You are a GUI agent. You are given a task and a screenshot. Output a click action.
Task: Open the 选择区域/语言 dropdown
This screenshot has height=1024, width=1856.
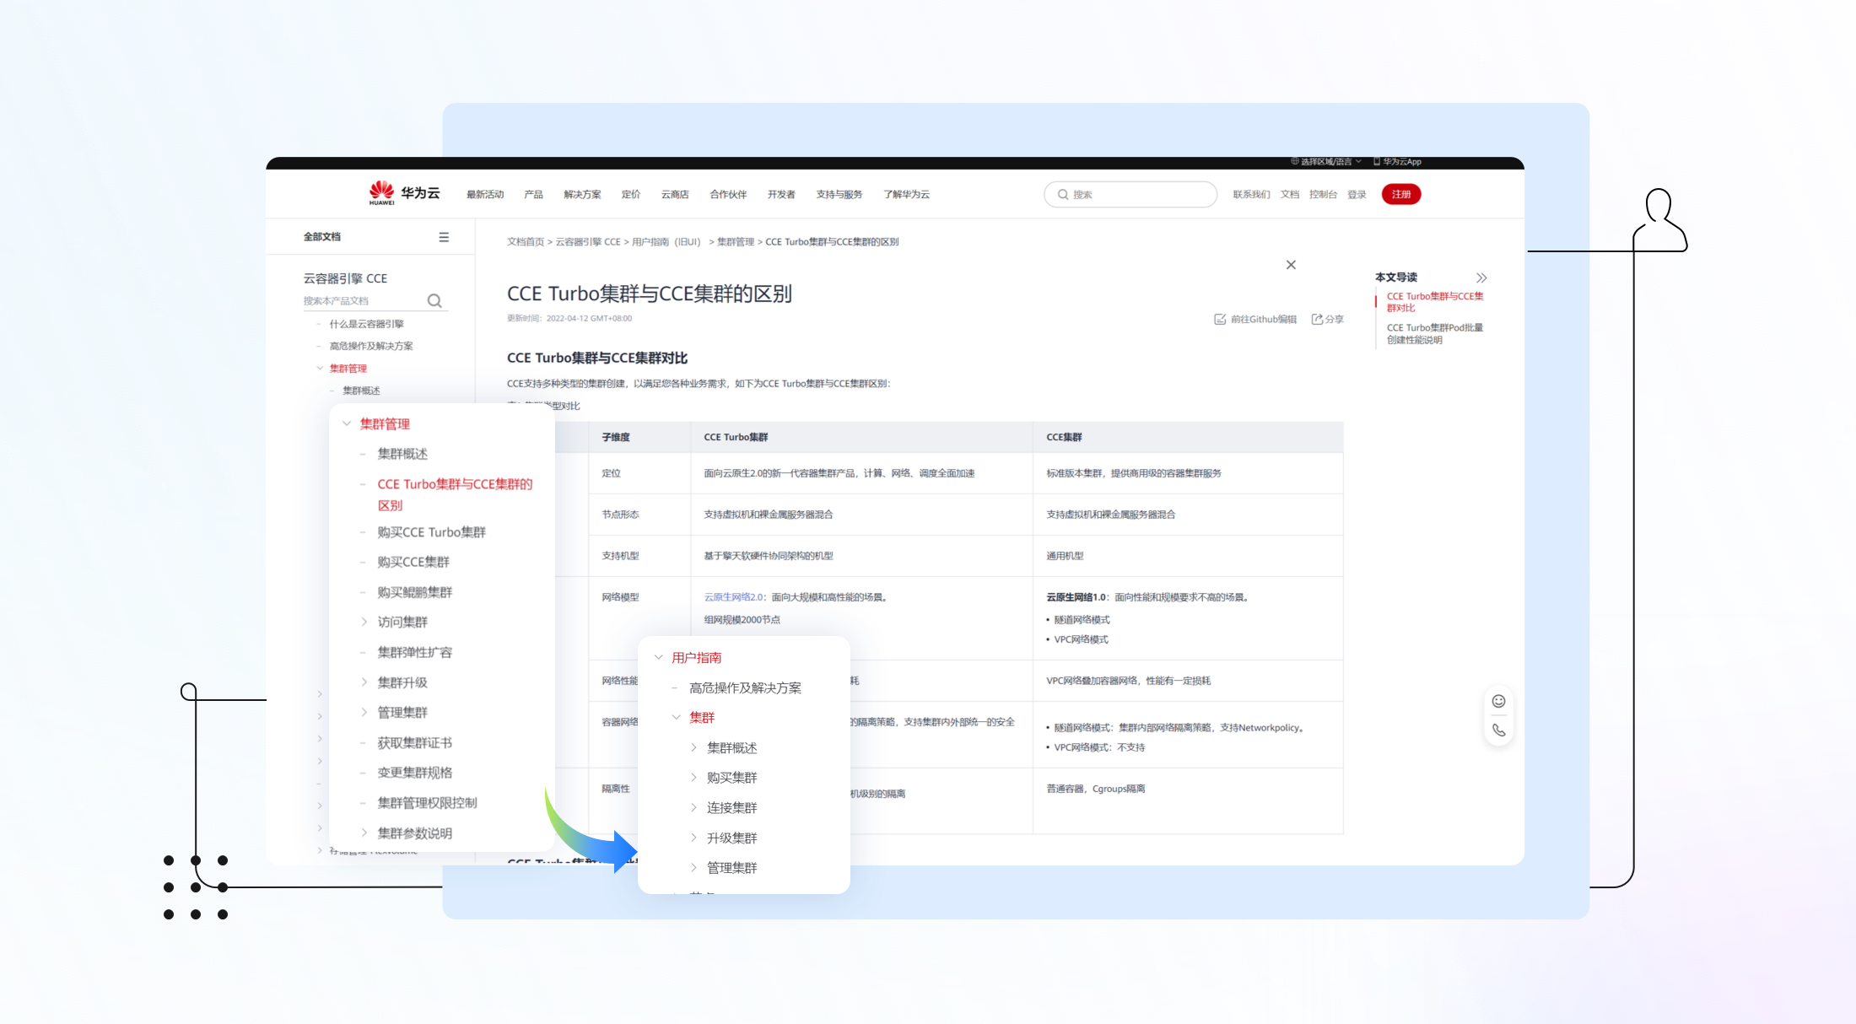pyautogui.click(x=1326, y=161)
